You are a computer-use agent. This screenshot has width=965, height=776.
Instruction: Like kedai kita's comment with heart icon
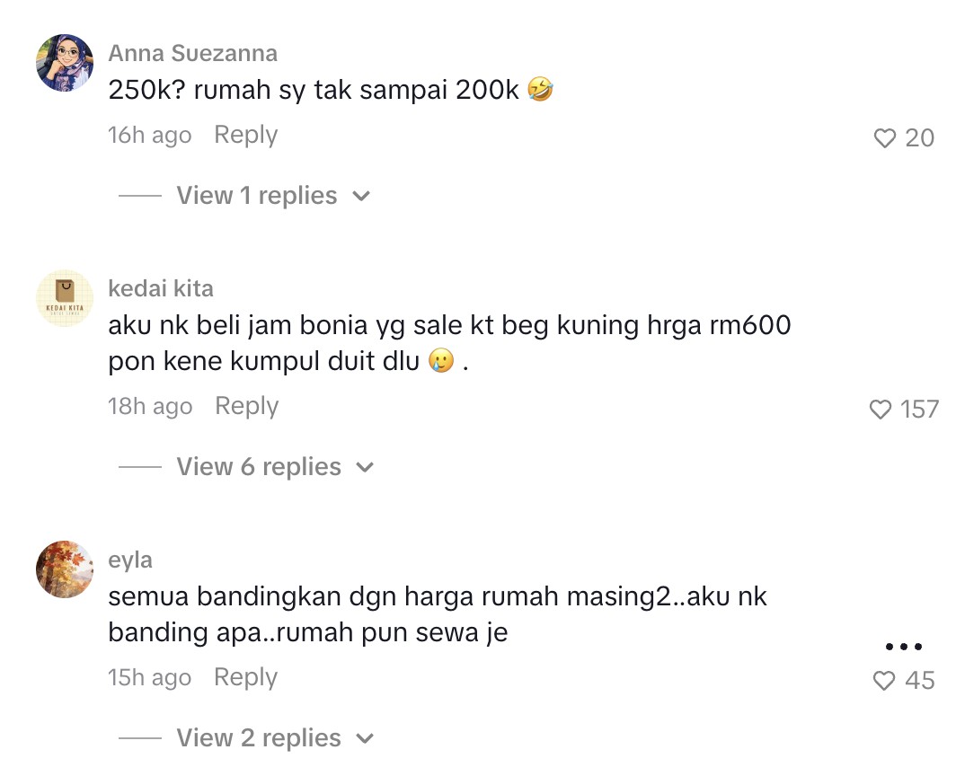[x=880, y=410]
